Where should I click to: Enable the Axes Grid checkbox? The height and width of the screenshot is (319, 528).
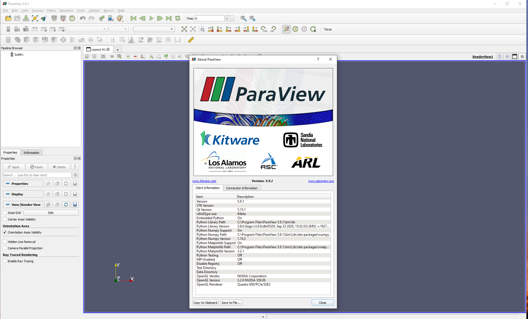click(x=5, y=212)
